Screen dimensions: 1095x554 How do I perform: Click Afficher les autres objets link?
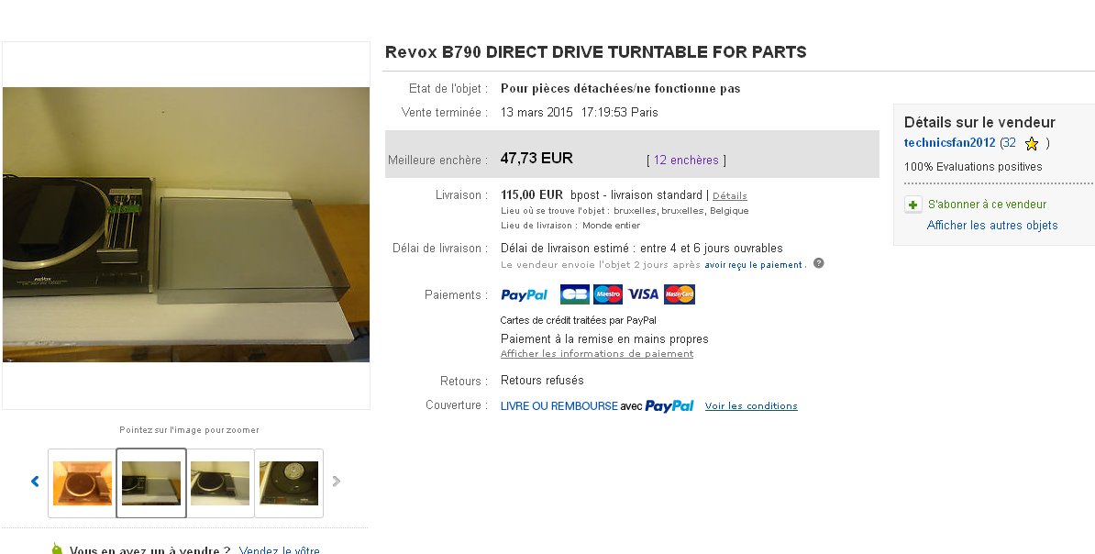[991, 225]
